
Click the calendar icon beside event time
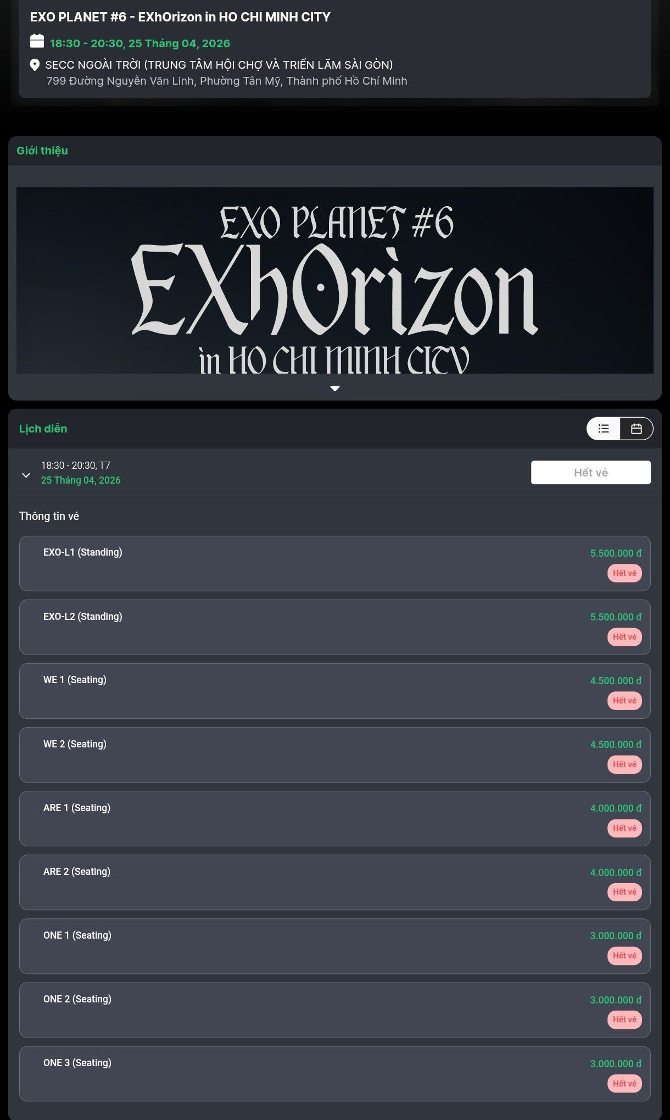[37, 41]
